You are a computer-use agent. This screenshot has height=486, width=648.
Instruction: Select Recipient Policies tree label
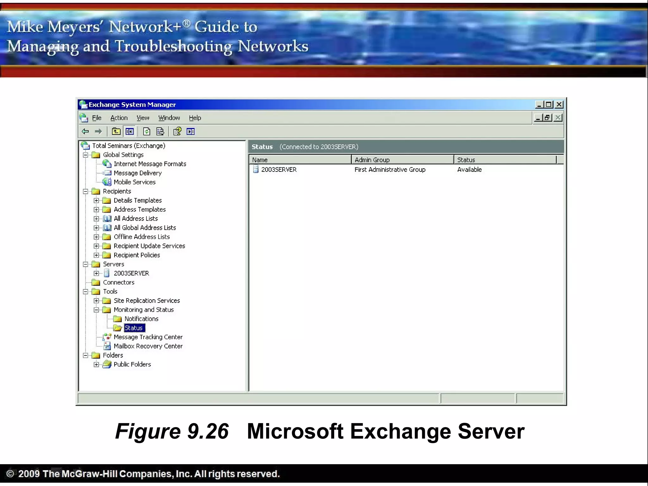137,255
